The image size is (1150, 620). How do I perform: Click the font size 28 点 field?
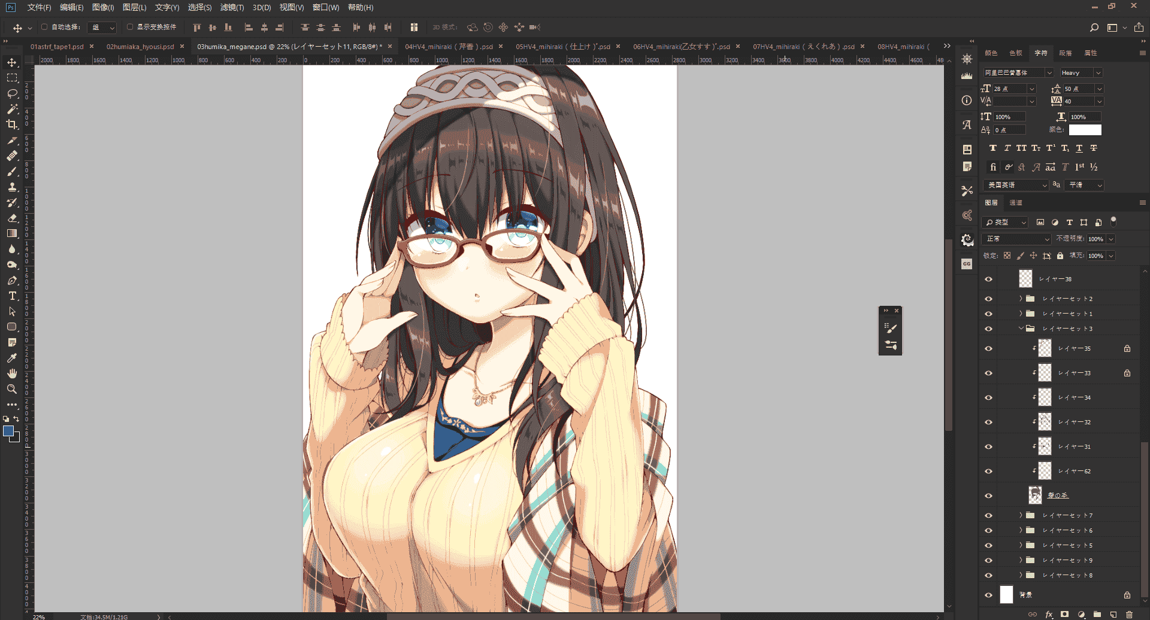click(x=1010, y=89)
